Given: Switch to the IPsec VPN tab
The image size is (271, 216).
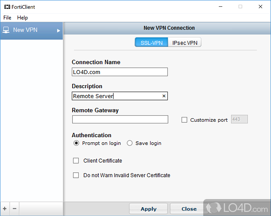Looking at the screenshot, I should point(185,43).
